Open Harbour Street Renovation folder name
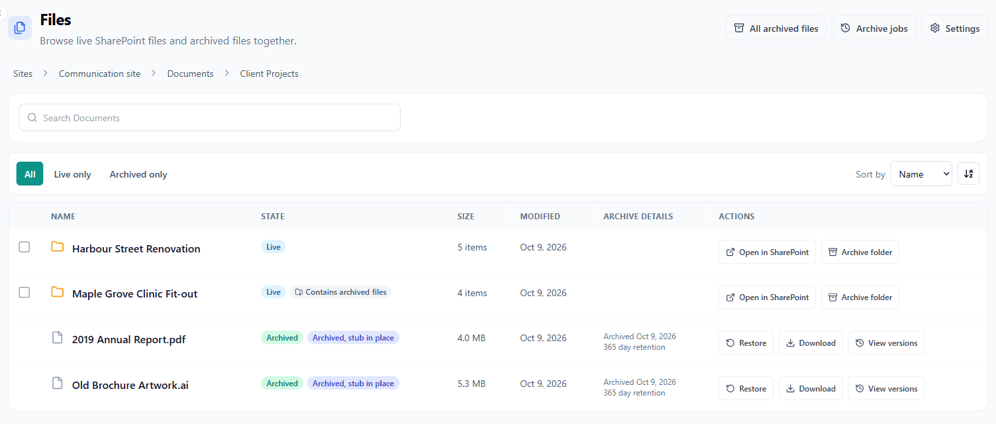 click(x=136, y=249)
